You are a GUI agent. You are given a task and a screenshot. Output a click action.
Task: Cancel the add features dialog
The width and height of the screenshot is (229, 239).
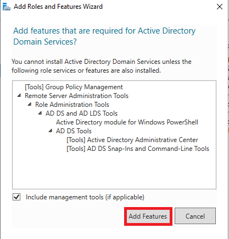click(195, 216)
